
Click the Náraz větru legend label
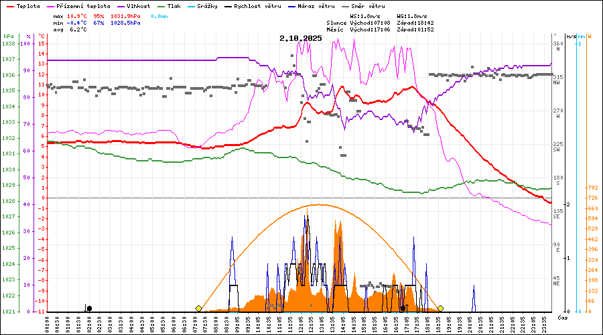(x=318, y=6)
